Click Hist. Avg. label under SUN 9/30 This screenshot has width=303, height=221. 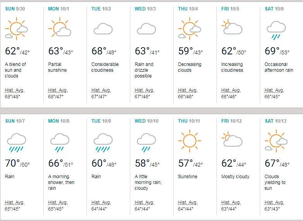(15, 90)
